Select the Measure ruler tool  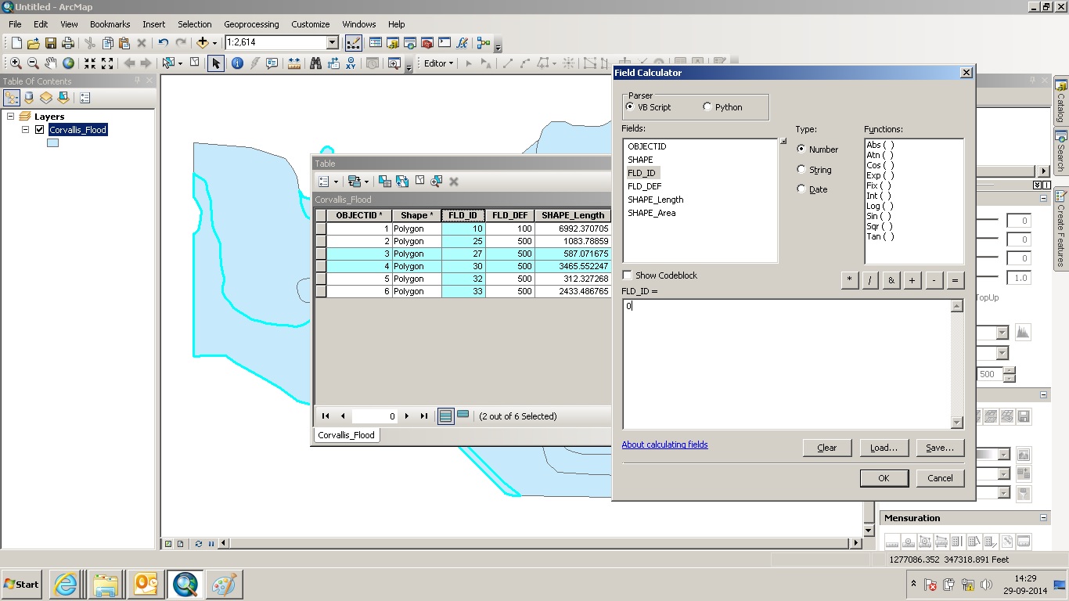coord(294,63)
